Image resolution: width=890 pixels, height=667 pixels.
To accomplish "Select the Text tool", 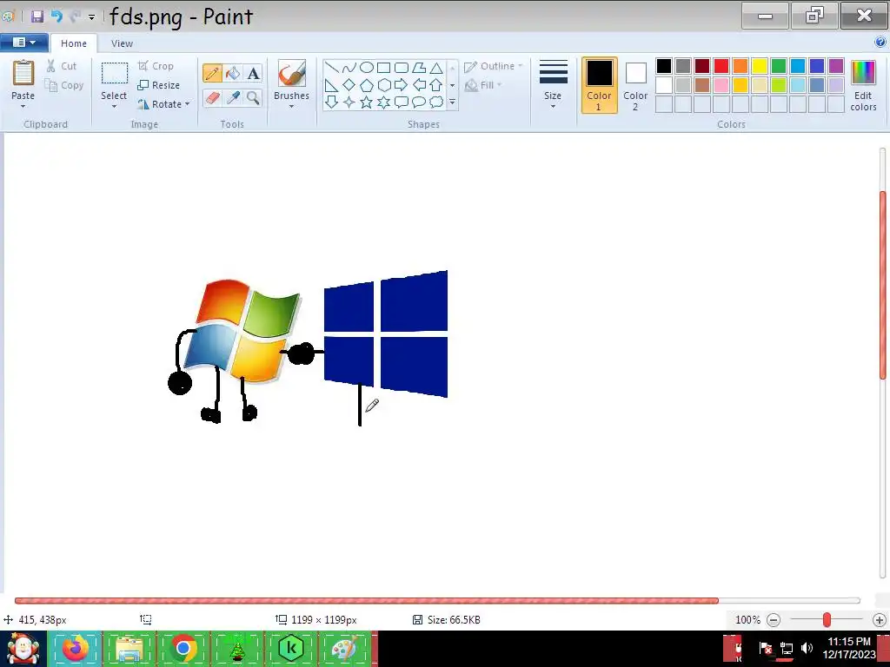I will 253,73.
